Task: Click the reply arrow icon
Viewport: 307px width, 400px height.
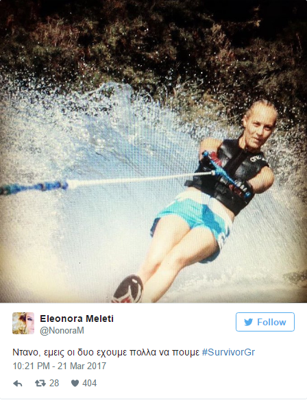Action: (18, 383)
